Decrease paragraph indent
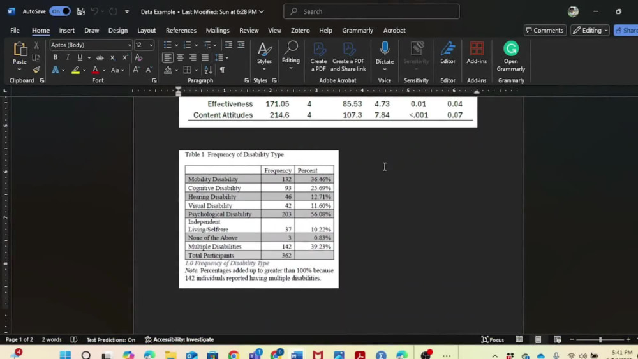Screen dimensions: 638x359 point(228,45)
